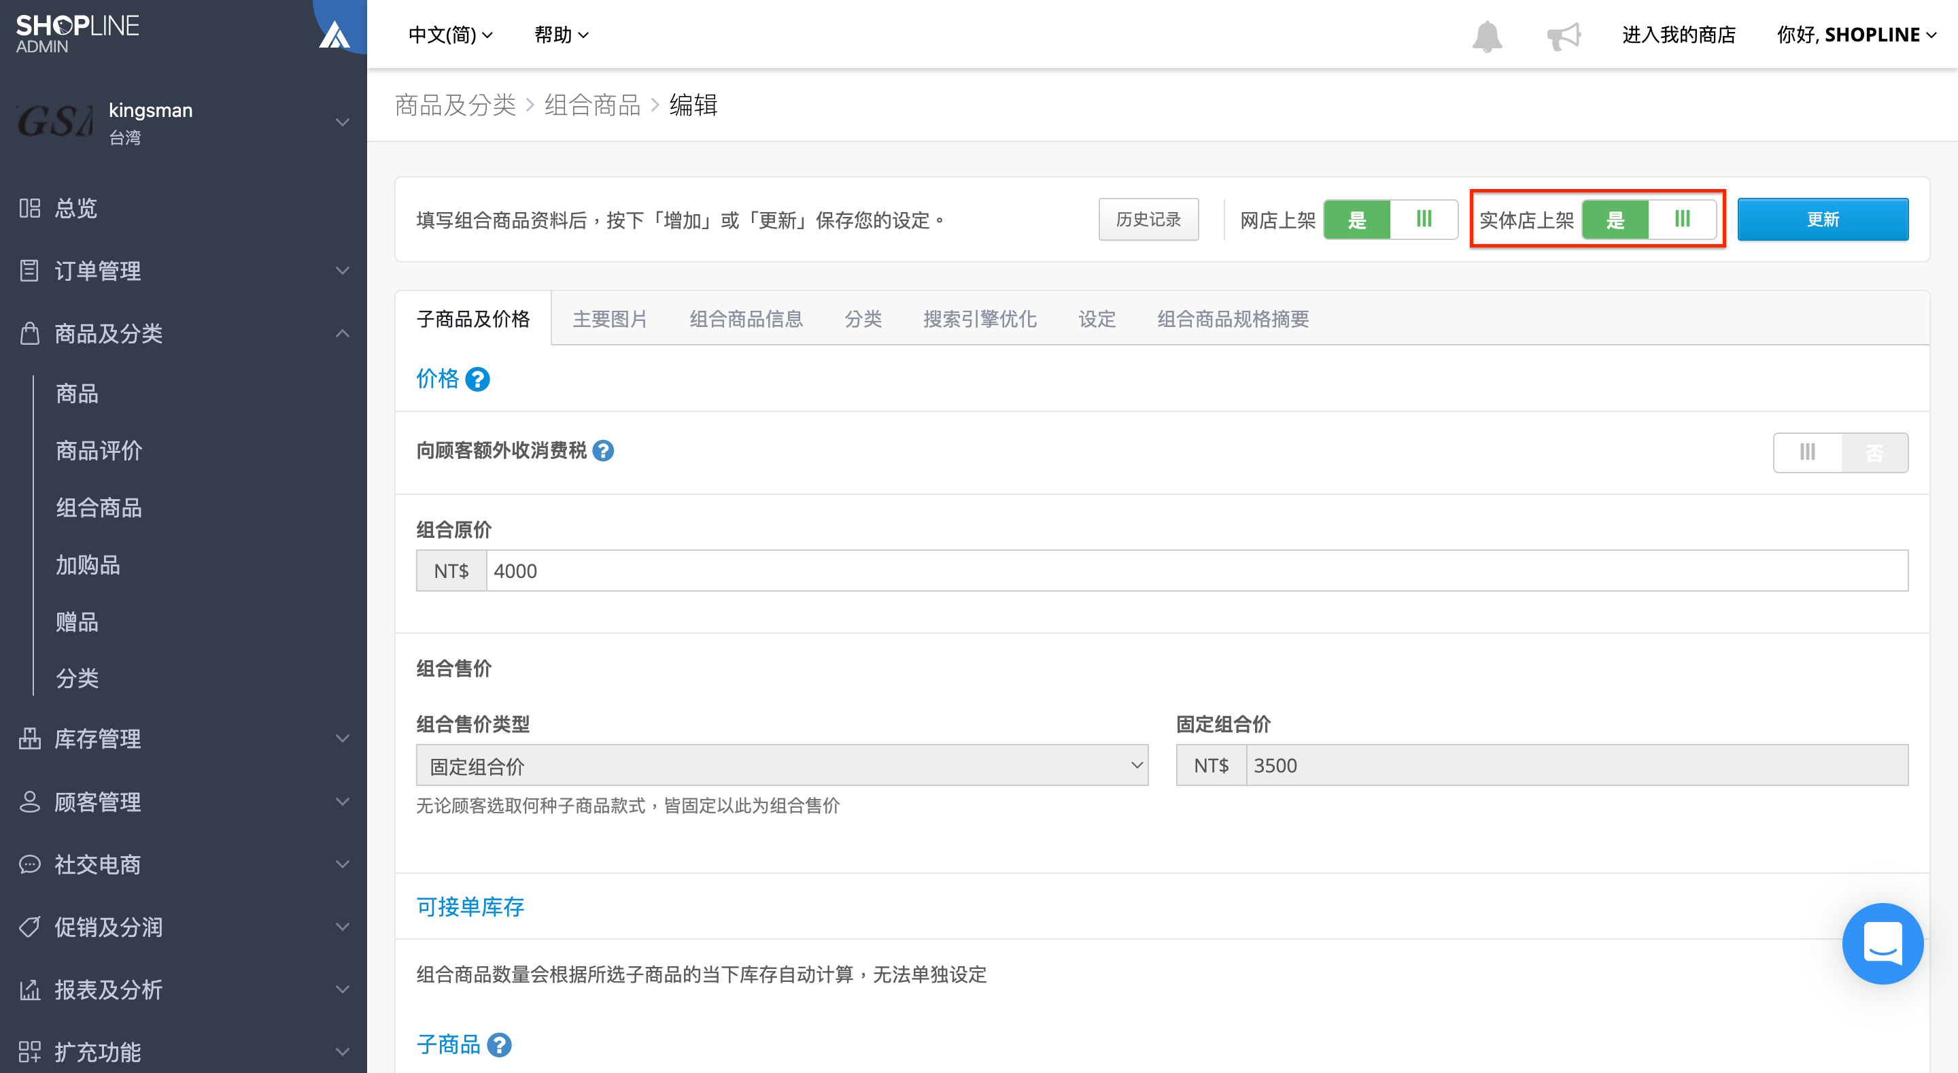Click the consumption tax help icon
The width and height of the screenshot is (1958, 1073).
point(603,451)
